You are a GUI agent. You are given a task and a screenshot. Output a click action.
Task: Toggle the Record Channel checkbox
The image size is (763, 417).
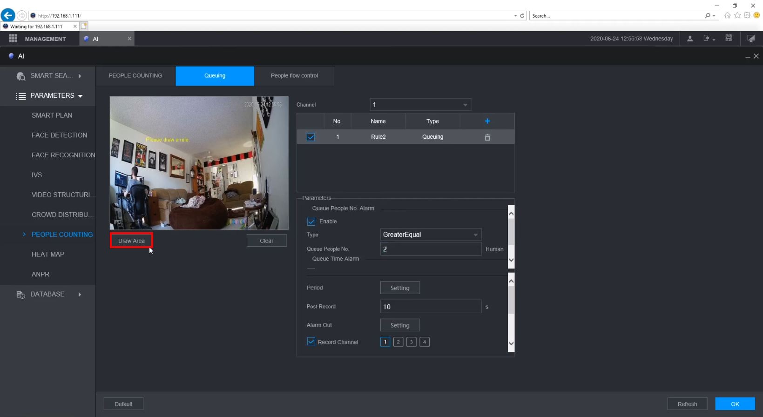click(311, 342)
